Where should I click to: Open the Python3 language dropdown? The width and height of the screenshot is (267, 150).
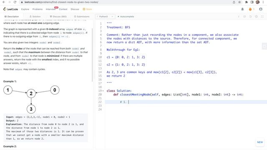click(x=105, y=17)
